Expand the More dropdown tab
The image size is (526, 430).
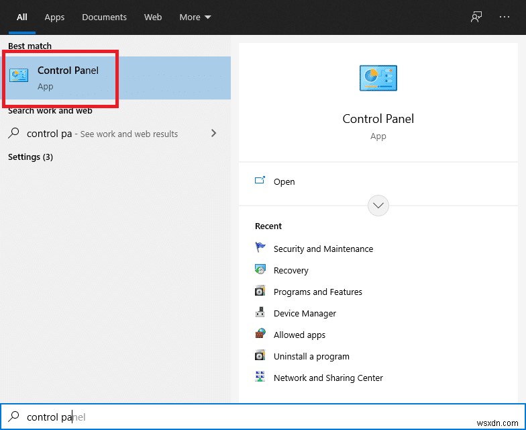pos(195,17)
